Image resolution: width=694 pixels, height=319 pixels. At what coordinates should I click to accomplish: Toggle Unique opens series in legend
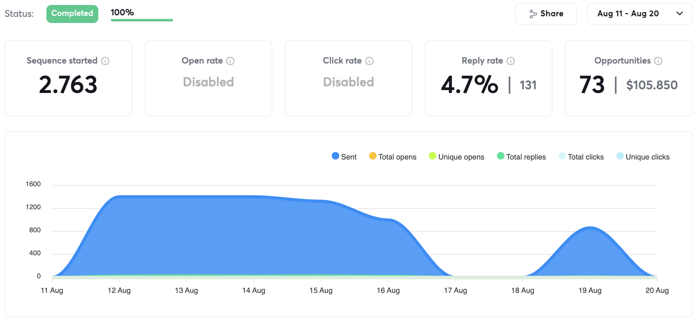tap(457, 157)
